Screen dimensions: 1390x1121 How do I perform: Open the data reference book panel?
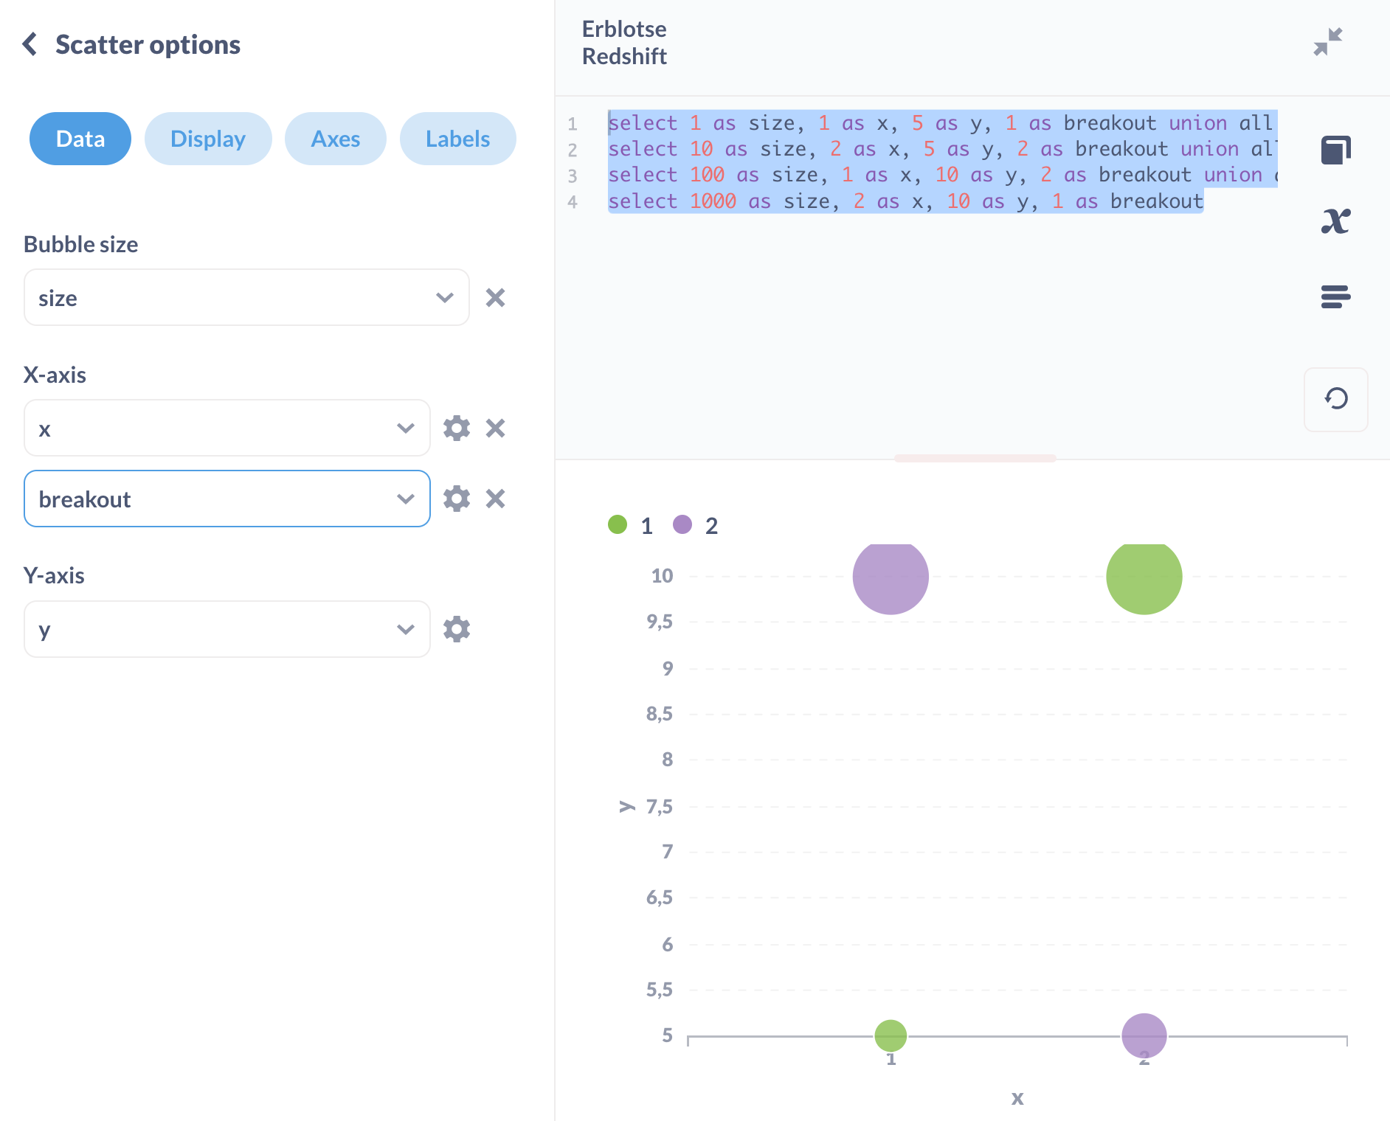click(1335, 148)
